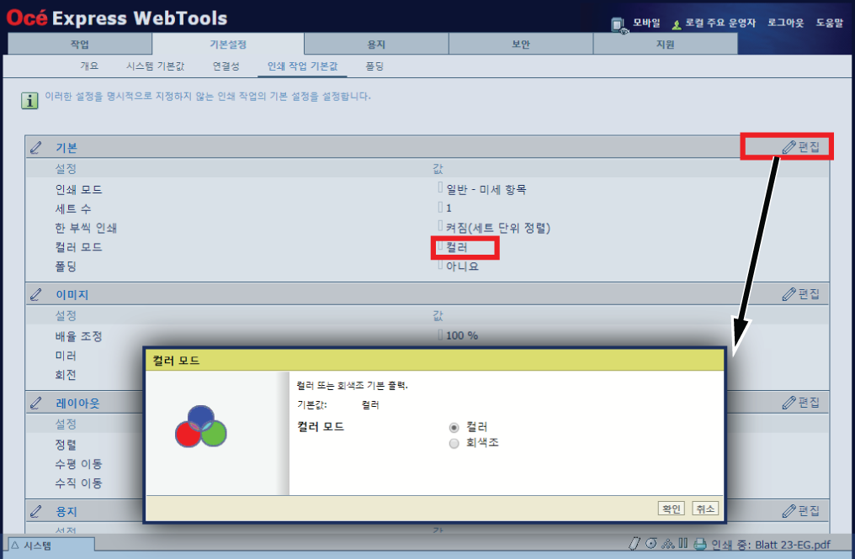Cancel the dialog with the 취소 button

coord(705,509)
